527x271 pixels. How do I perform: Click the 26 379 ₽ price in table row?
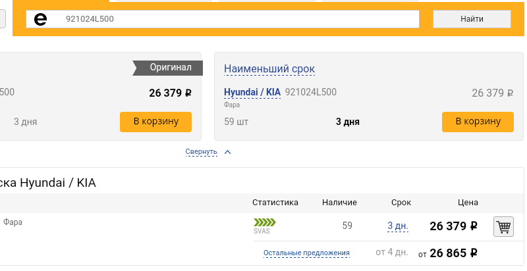click(453, 227)
